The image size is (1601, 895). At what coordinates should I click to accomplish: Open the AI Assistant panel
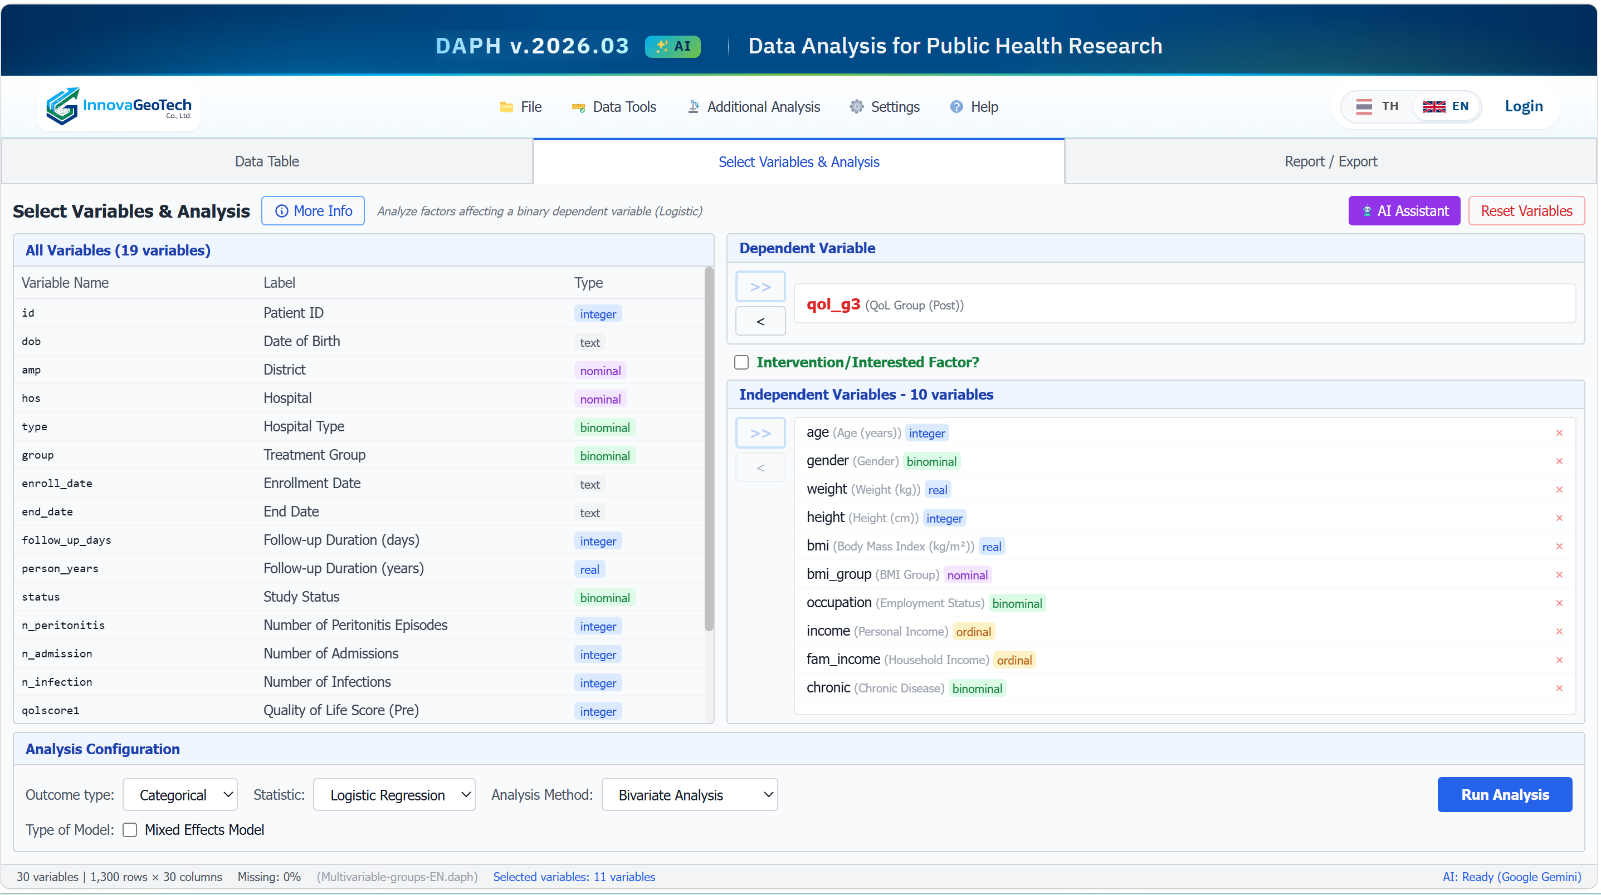pos(1404,210)
